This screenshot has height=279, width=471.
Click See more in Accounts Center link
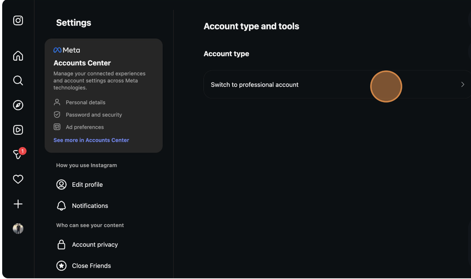[91, 140]
